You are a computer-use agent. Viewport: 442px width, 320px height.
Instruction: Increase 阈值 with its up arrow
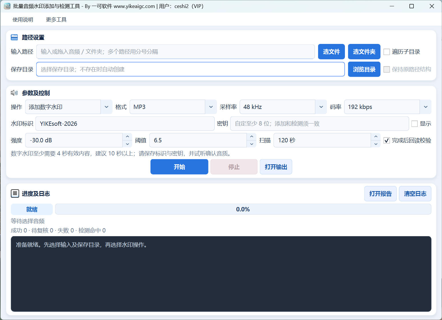coord(252,137)
